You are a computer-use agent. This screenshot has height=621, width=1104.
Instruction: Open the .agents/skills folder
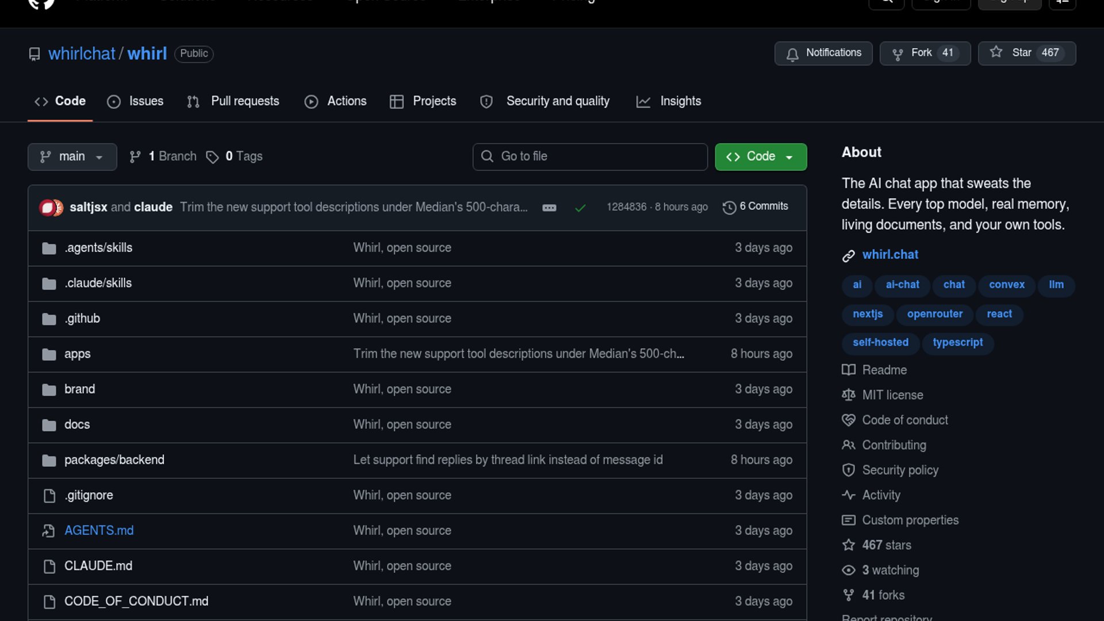(x=98, y=248)
